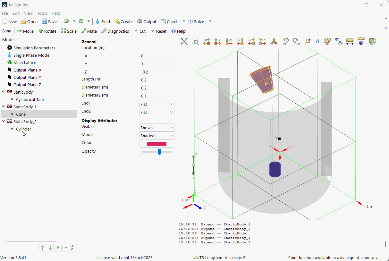Open the Help menu

point(56,13)
